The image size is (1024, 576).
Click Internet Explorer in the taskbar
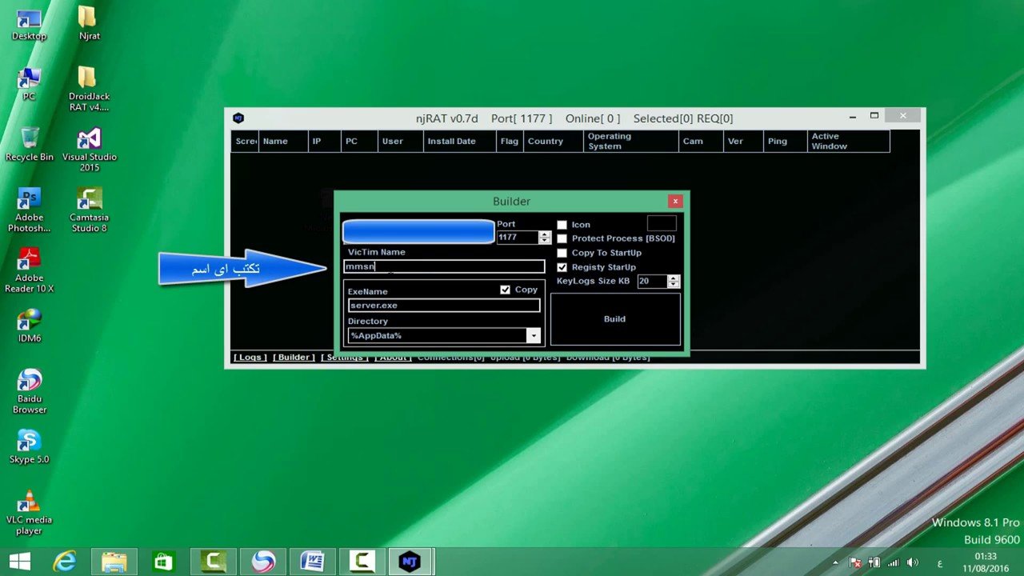[x=65, y=562]
